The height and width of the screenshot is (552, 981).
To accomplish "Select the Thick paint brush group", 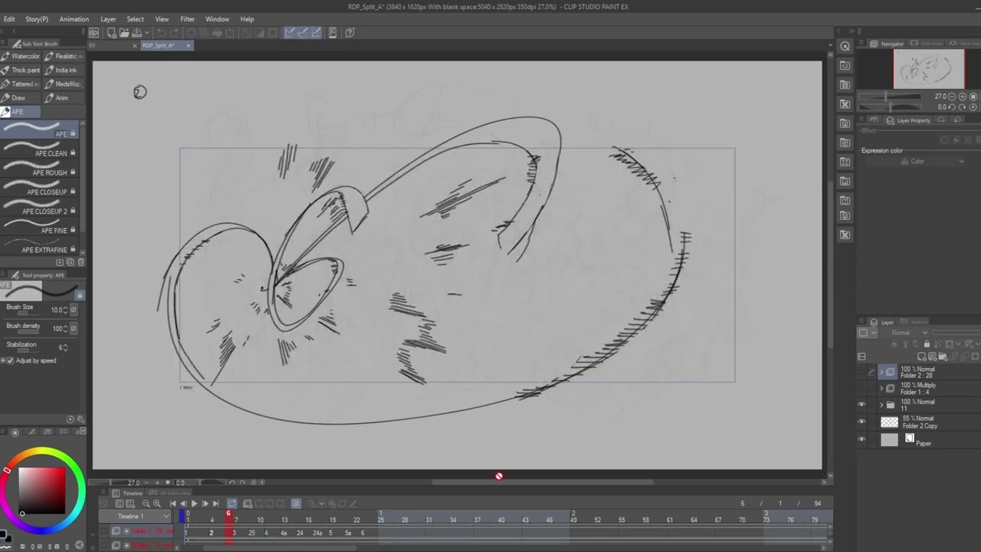I will (x=20, y=70).
